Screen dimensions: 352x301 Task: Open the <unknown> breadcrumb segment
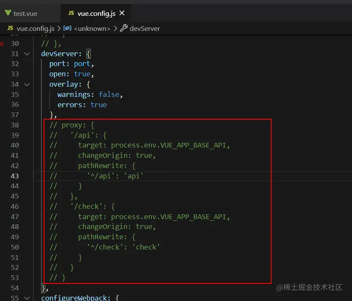(x=92, y=29)
